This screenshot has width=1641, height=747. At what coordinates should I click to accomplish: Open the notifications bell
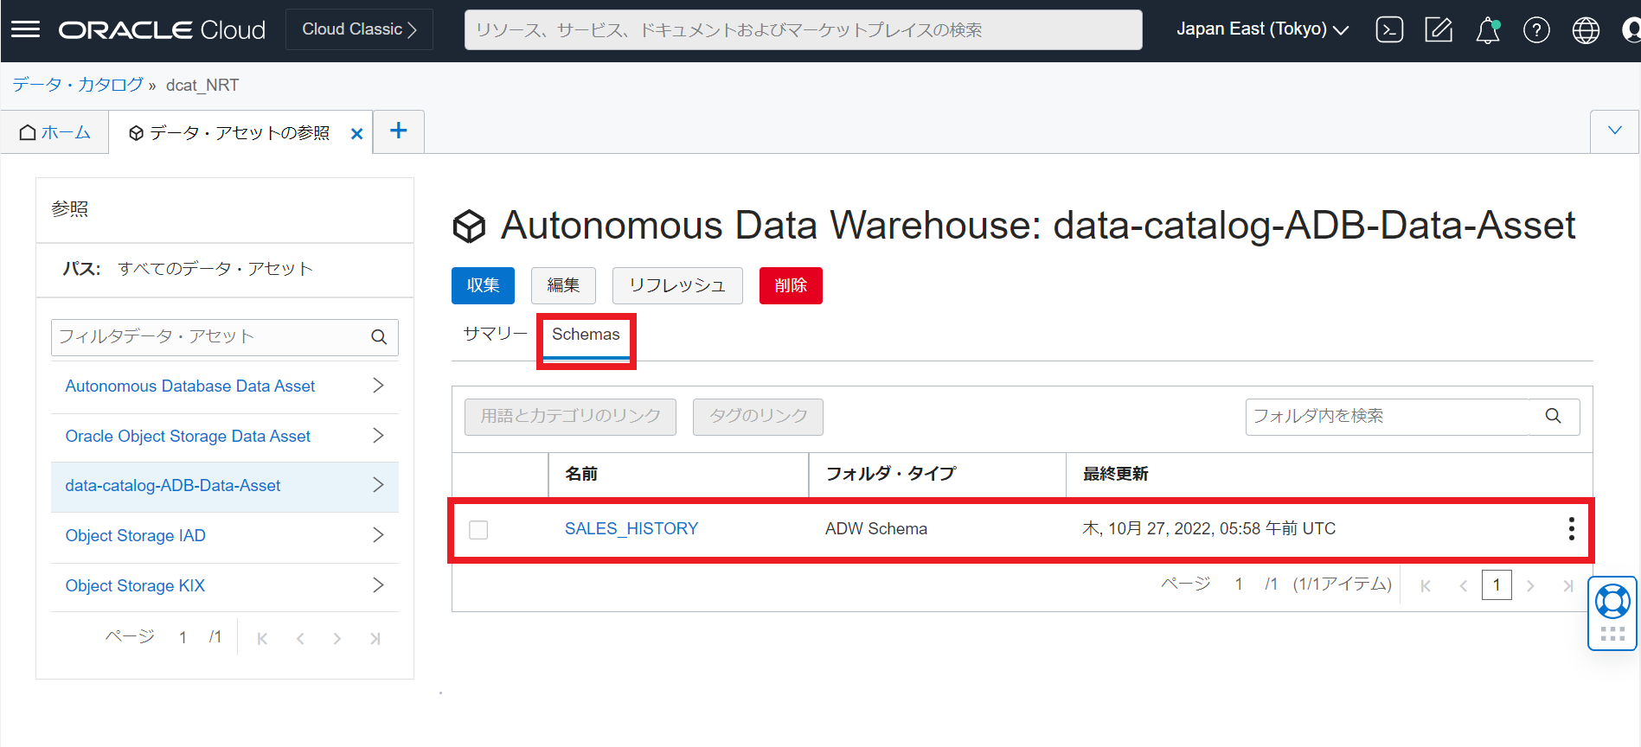click(1487, 30)
